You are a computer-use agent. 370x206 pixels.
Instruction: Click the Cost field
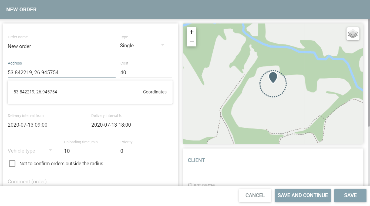tap(146, 72)
